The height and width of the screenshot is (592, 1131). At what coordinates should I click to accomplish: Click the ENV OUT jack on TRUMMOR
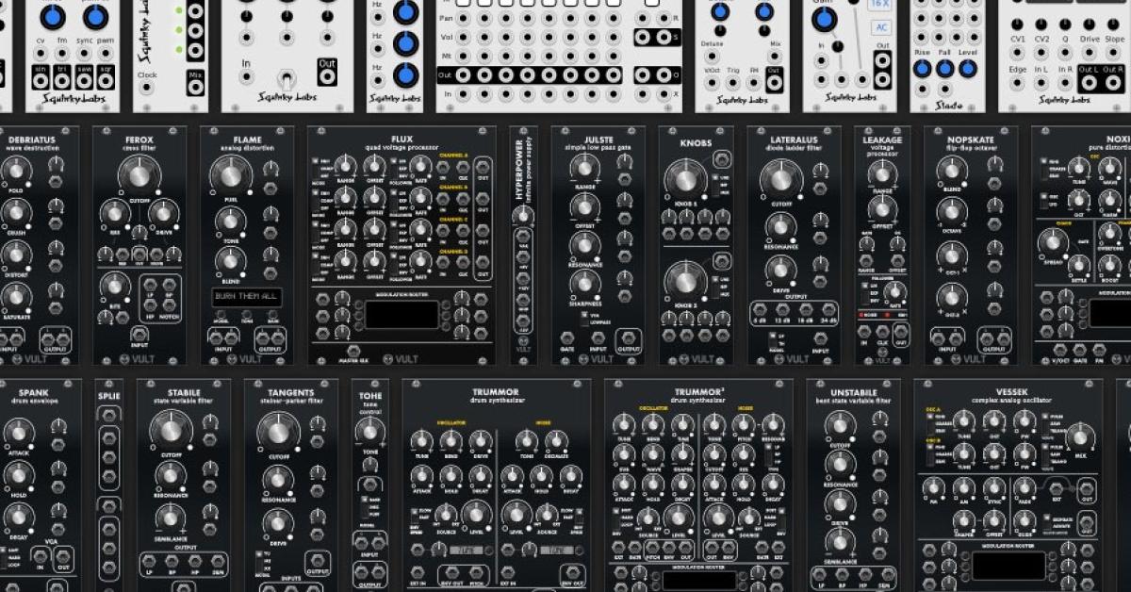click(x=453, y=572)
